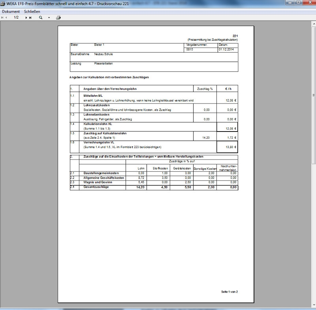The width and height of the screenshot is (316, 310).
Task: Click Vergabenummer value 0815
Action: 190,49
